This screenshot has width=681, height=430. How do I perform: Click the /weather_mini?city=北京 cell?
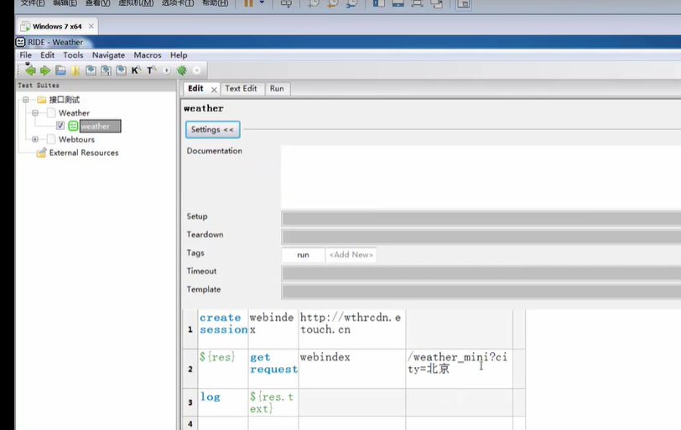[459, 369]
